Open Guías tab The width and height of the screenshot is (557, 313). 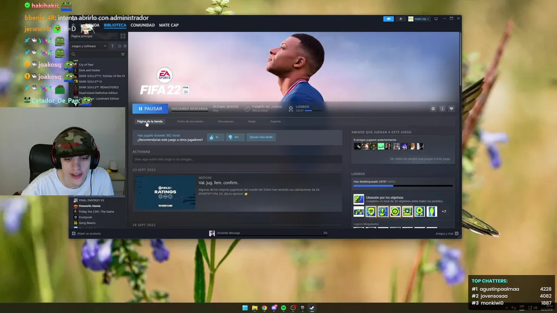tap(252, 121)
